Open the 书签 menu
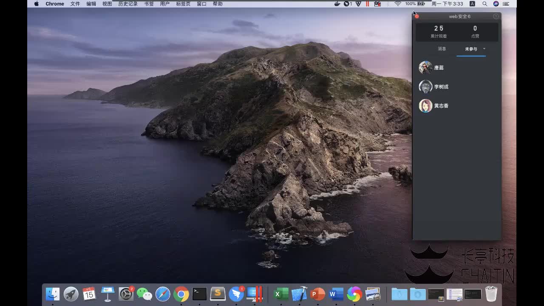 point(149,4)
